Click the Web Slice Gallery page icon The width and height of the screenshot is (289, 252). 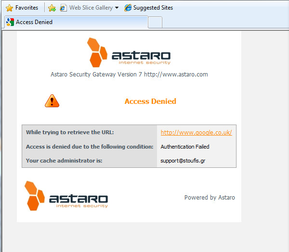(x=63, y=8)
